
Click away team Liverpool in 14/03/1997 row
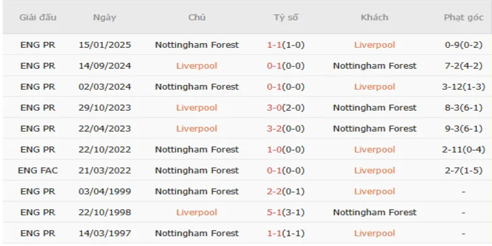[375, 233]
